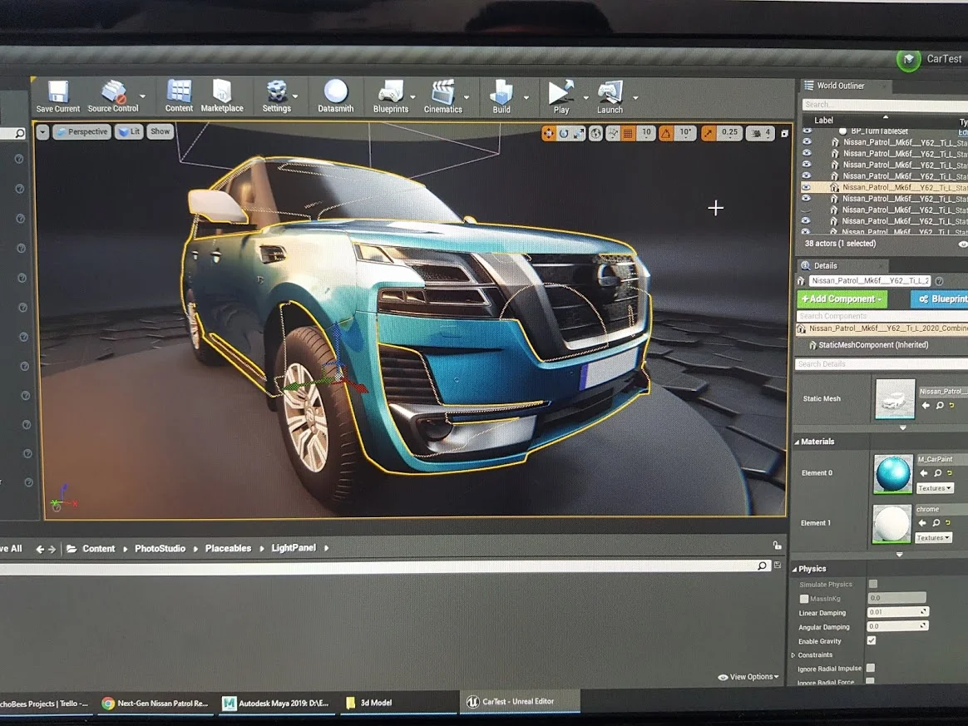Click the Save Current toolbar icon

coord(58,96)
